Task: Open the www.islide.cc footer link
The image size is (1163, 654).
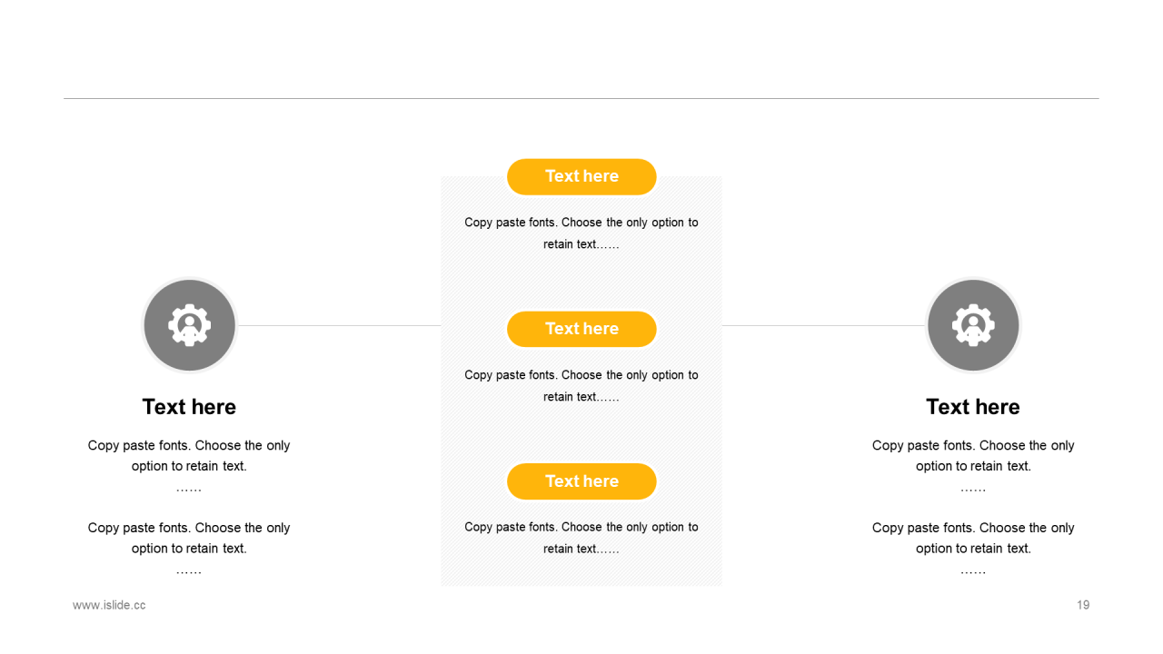Action: coord(109,605)
